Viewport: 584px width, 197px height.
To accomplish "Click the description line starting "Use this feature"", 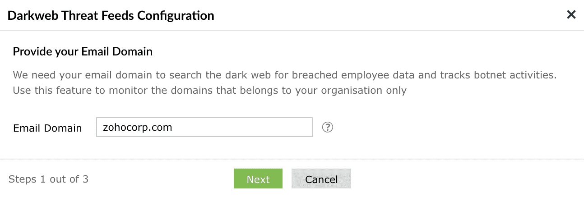I will pos(209,91).
